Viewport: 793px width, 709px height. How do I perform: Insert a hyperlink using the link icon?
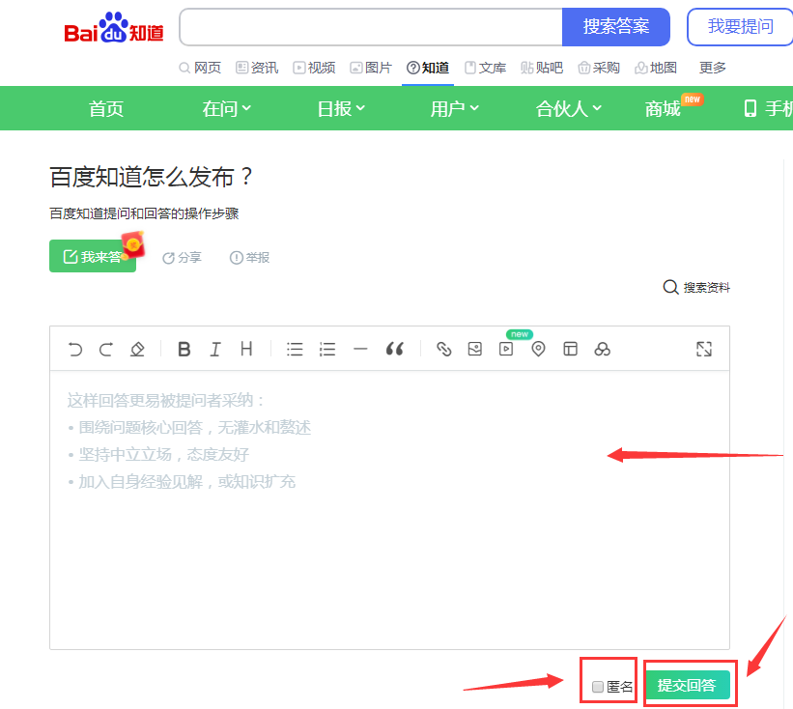443,349
